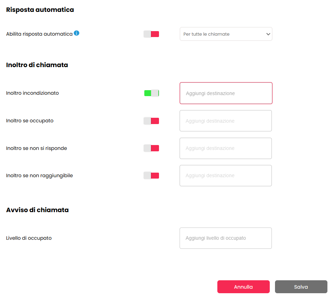This screenshot has height=296, width=333.
Task: Click the Annulla button
Action: (x=244, y=287)
